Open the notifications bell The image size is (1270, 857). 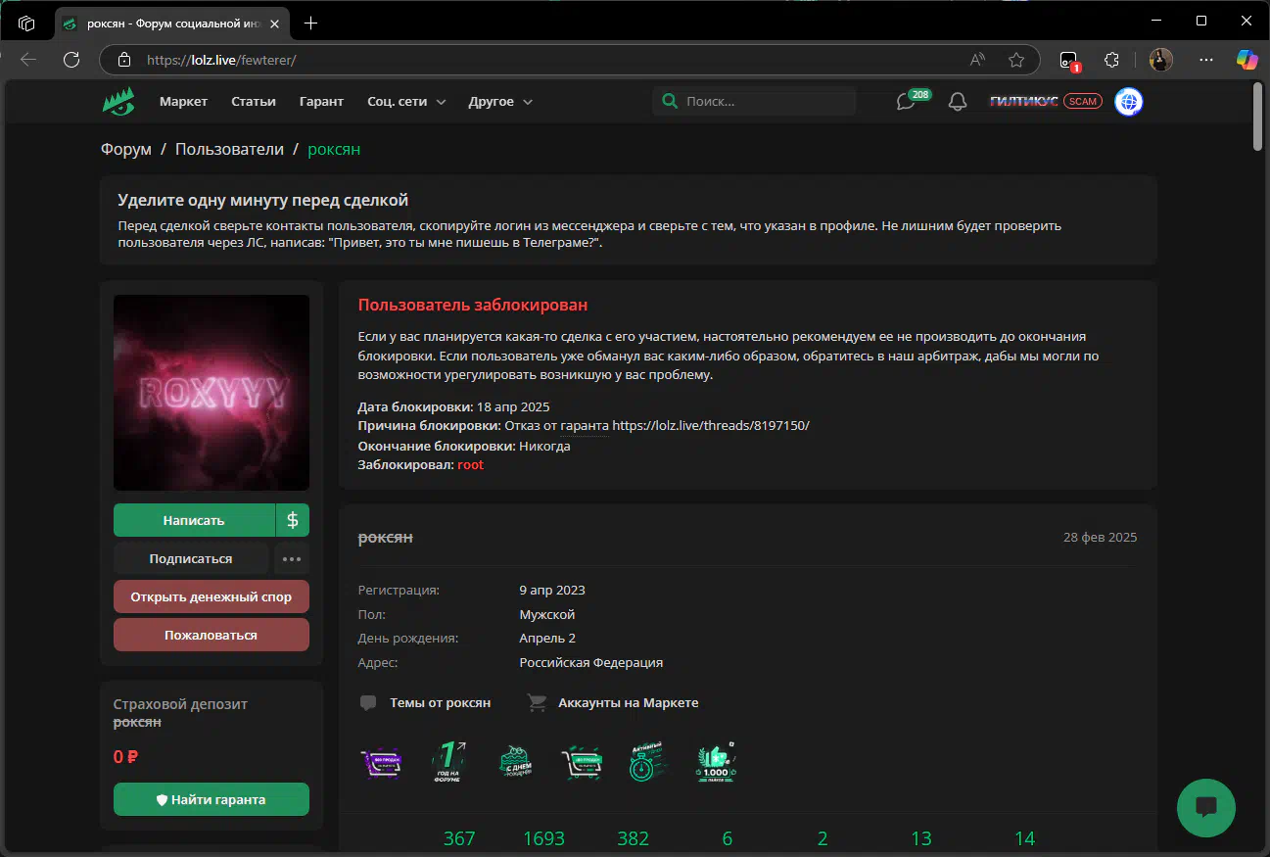click(958, 102)
